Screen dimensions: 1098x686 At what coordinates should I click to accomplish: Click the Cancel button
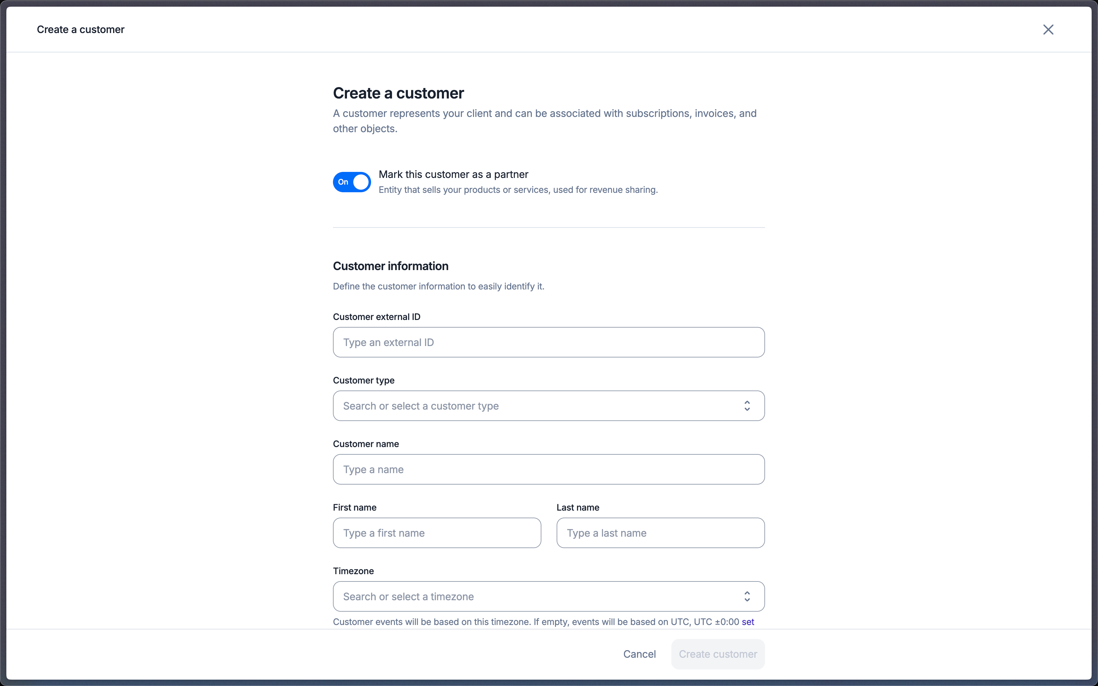(x=640, y=654)
